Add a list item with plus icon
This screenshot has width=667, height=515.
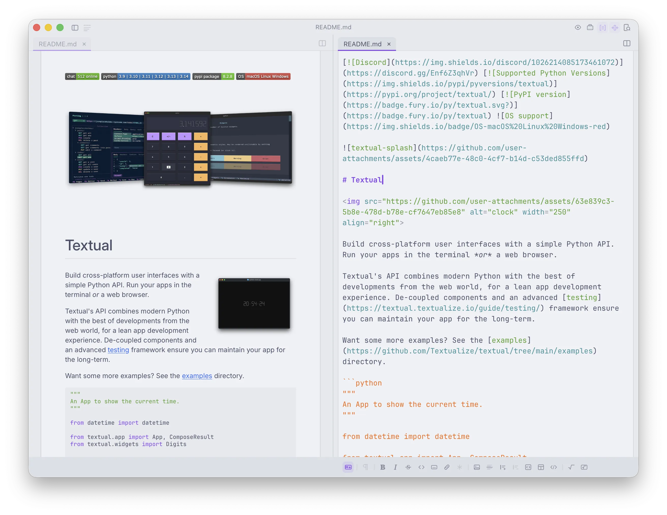click(x=503, y=467)
